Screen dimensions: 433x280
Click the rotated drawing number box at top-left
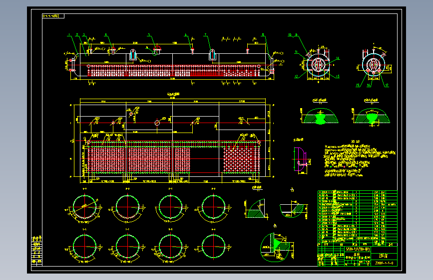click(53, 16)
